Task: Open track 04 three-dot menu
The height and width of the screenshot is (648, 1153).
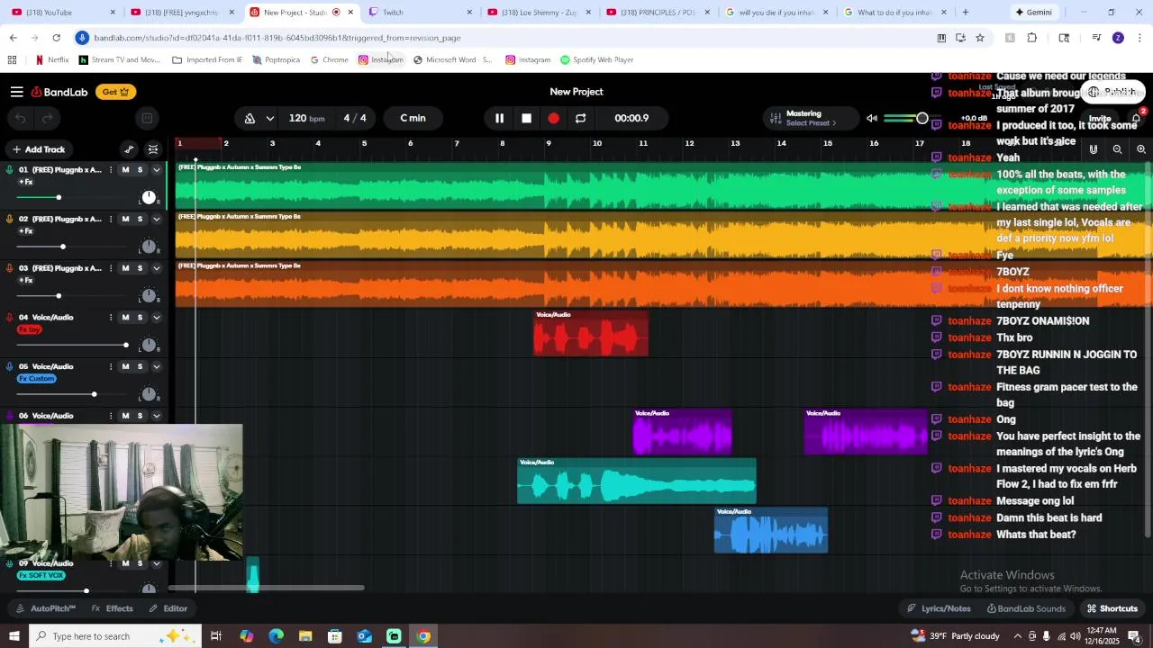Action: click(111, 318)
